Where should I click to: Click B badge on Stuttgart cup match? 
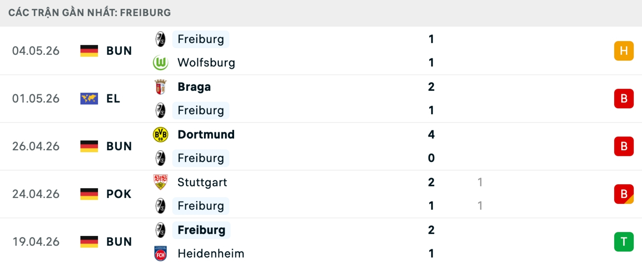(x=624, y=194)
